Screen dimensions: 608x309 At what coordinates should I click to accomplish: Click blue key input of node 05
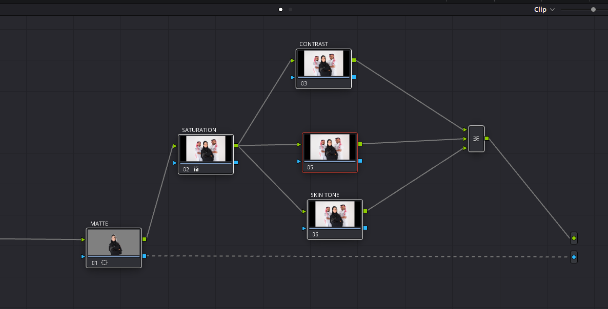point(299,161)
